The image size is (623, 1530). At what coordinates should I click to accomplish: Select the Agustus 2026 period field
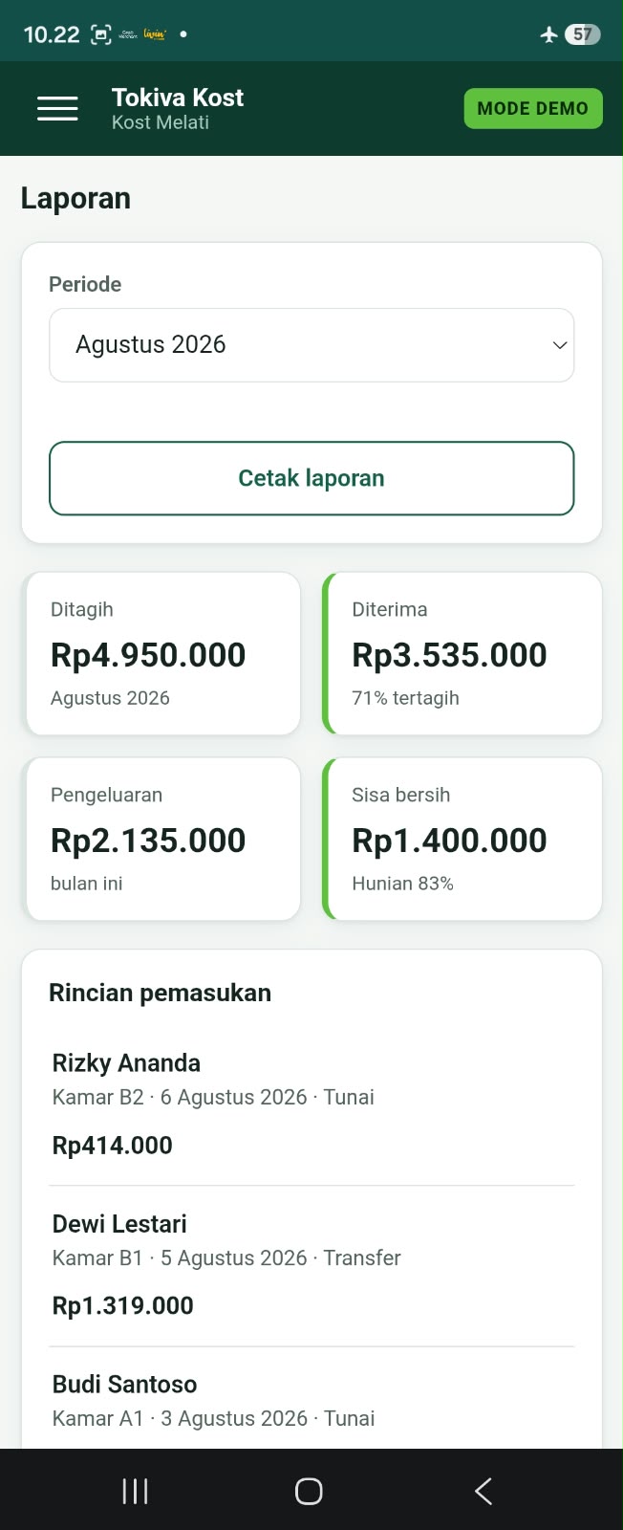[311, 345]
